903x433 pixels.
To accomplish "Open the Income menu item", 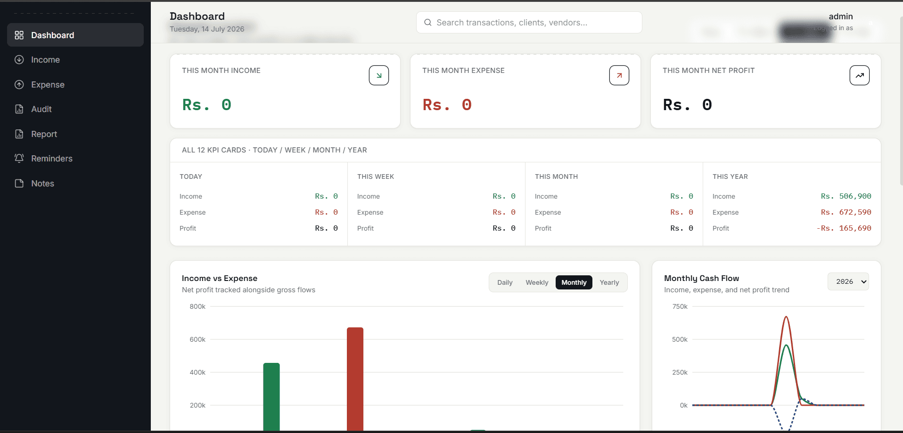I will (75, 60).
